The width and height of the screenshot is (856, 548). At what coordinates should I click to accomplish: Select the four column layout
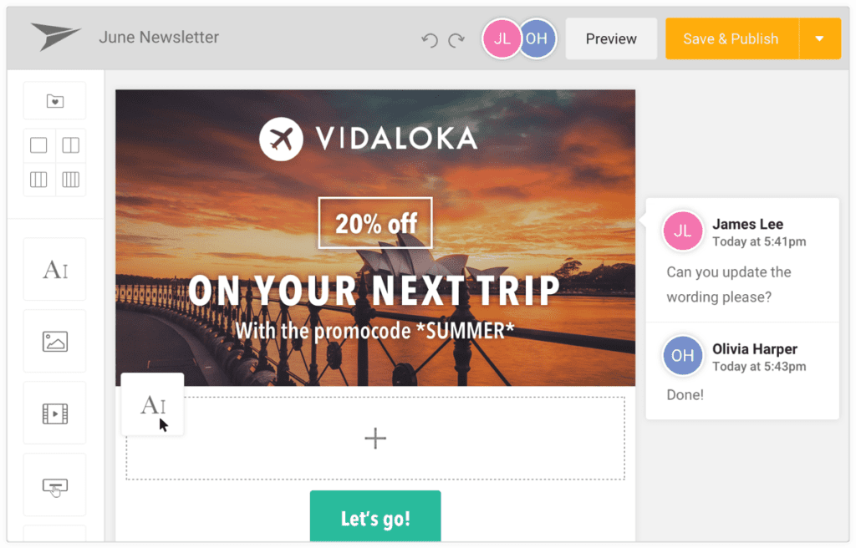[71, 179]
